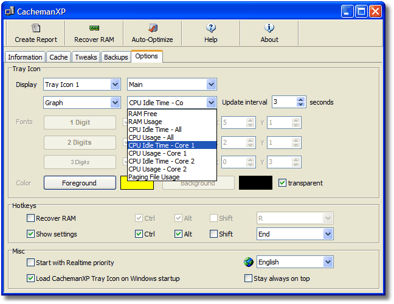This screenshot has height=304, width=394.
Task: Enable Stay always on top
Action: (x=248, y=278)
